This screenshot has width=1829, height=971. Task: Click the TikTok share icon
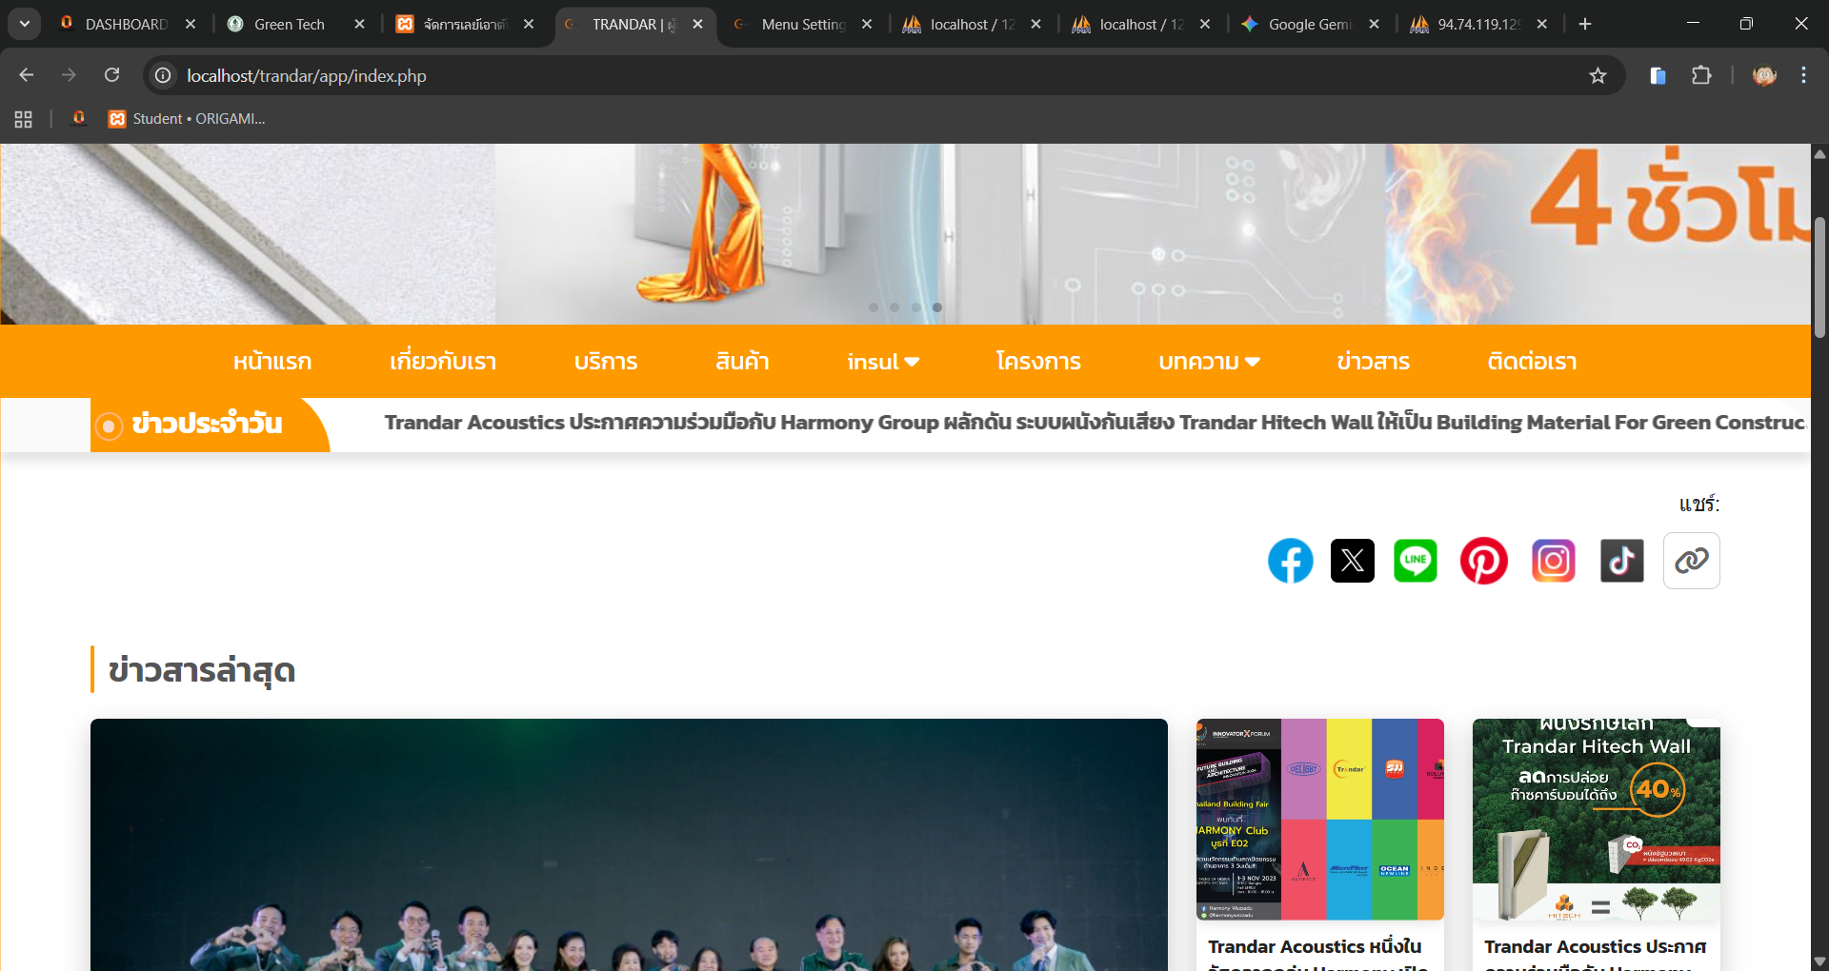point(1621,561)
